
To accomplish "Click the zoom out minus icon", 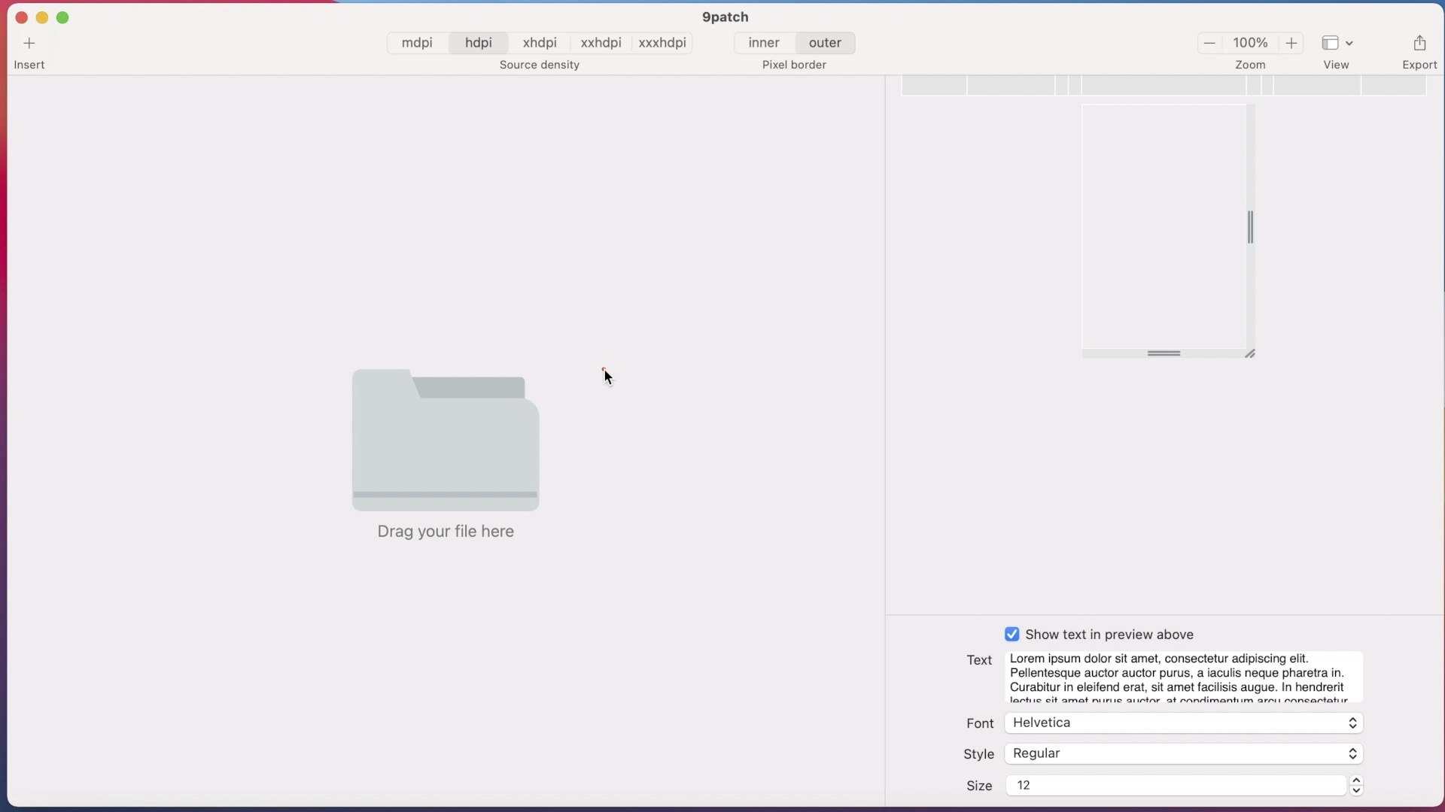I will click(x=1209, y=43).
